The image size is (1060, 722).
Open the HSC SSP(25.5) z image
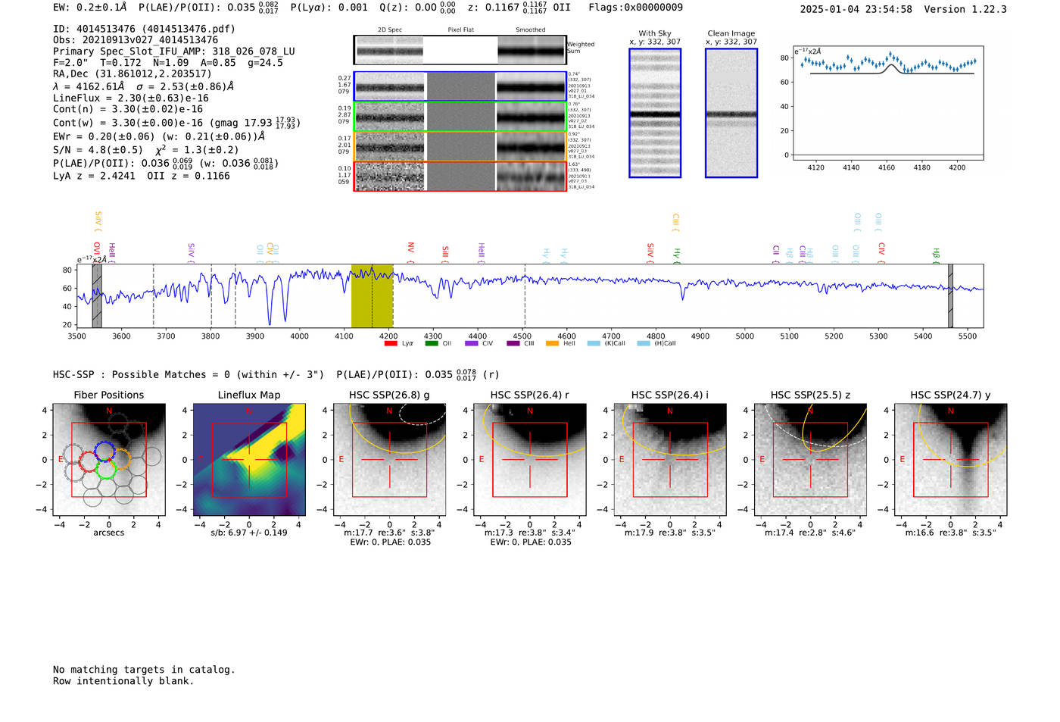[810, 459]
